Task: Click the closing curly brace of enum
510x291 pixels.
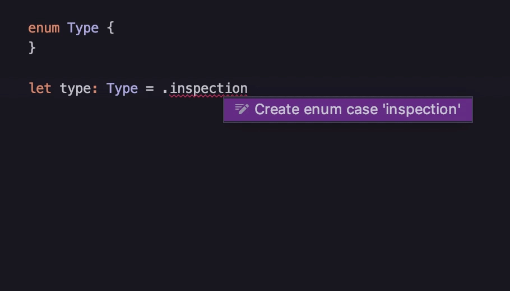Action: [x=32, y=48]
